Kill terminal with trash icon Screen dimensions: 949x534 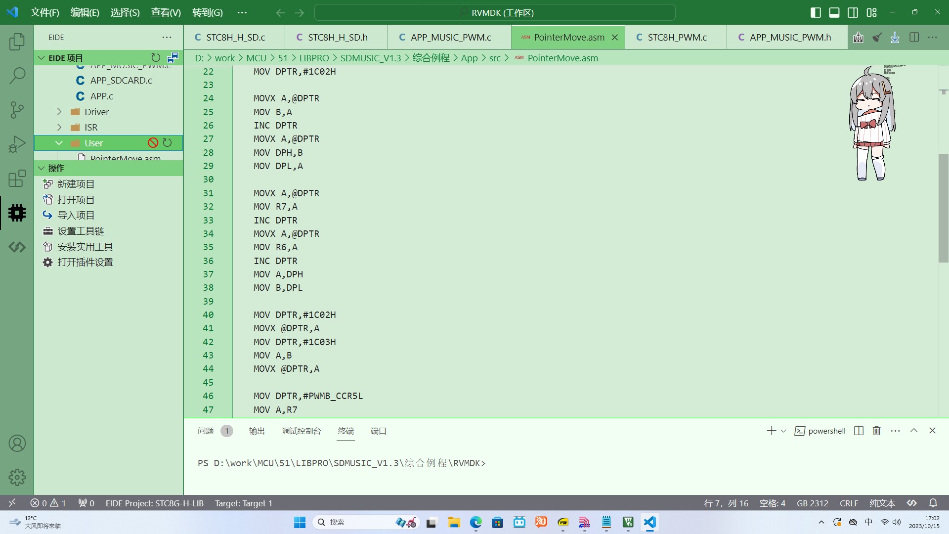click(877, 431)
